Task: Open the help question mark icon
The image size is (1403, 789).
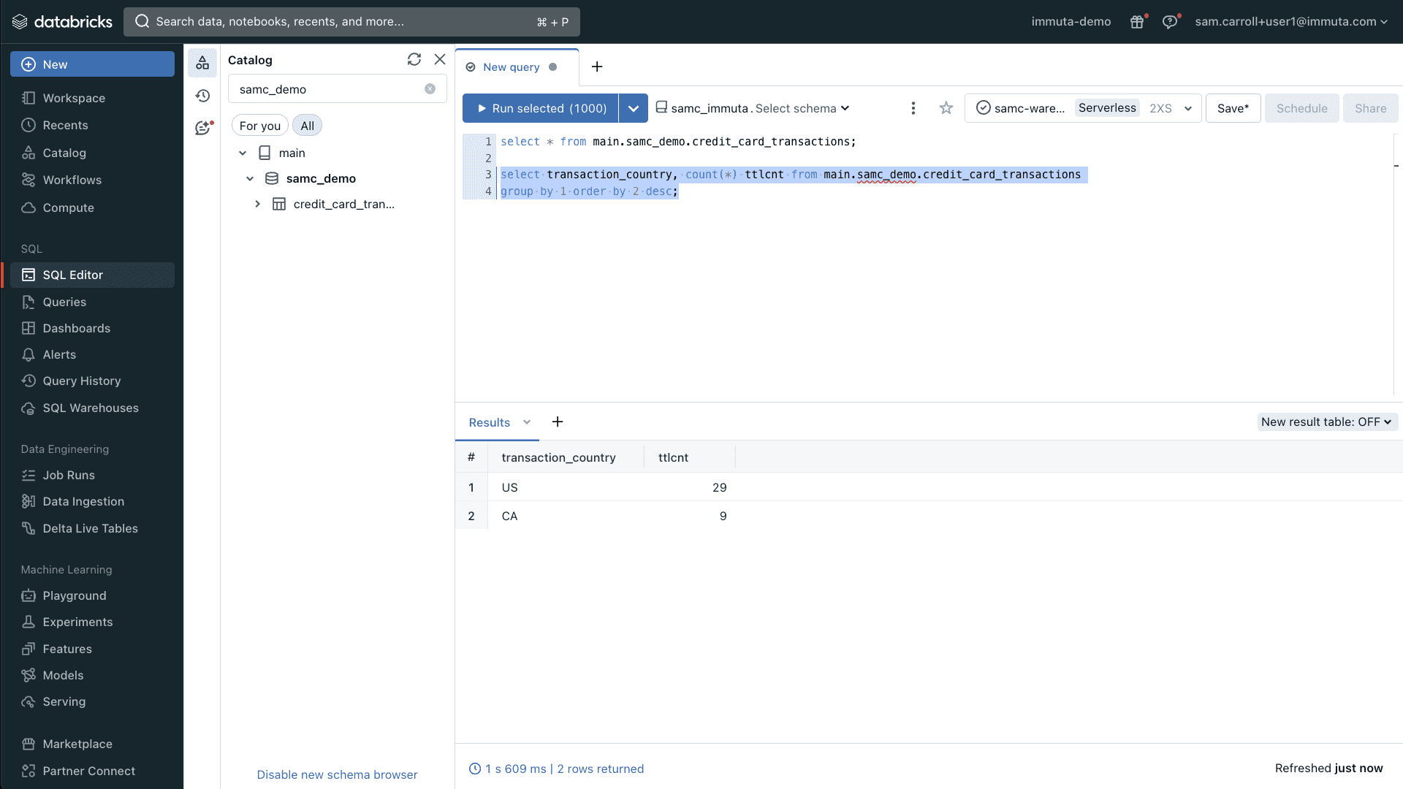Action: (1171, 22)
